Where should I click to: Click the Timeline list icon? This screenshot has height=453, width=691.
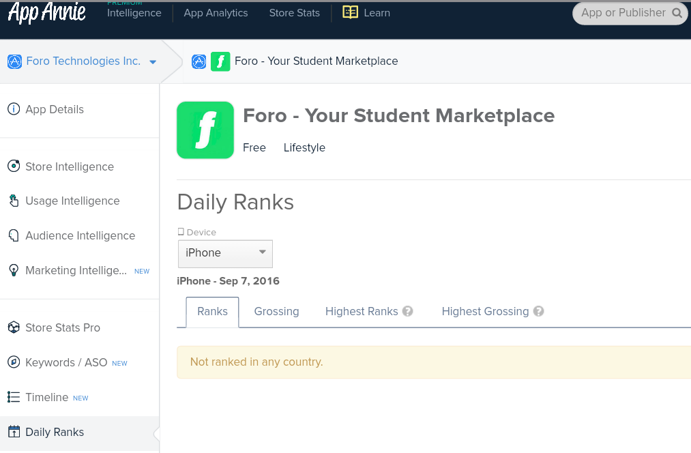point(14,397)
